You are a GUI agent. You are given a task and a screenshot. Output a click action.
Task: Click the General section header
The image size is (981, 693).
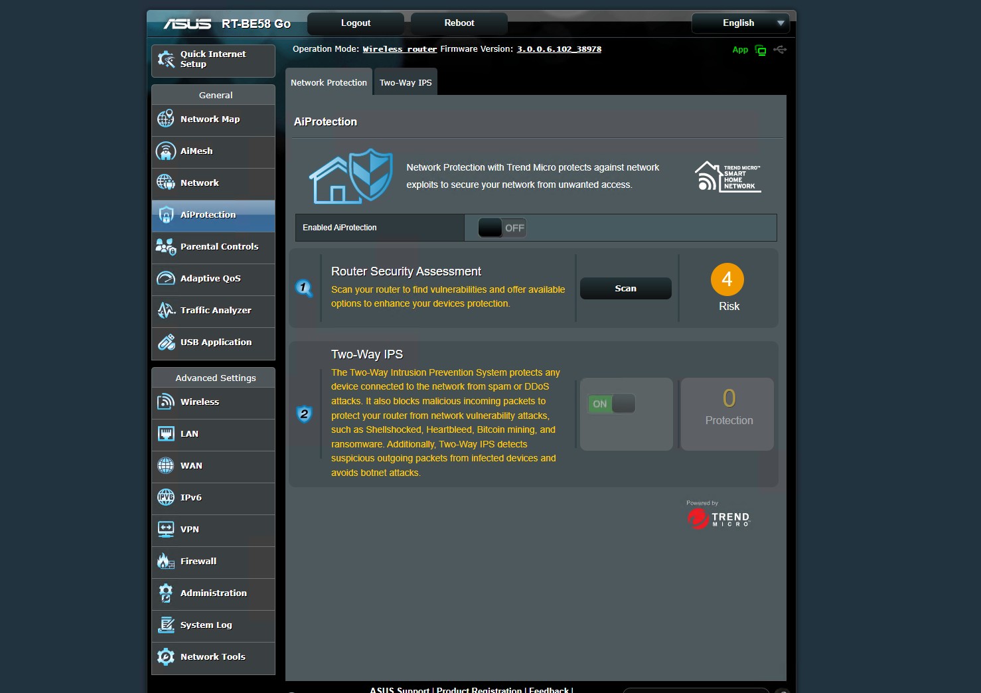pos(213,95)
